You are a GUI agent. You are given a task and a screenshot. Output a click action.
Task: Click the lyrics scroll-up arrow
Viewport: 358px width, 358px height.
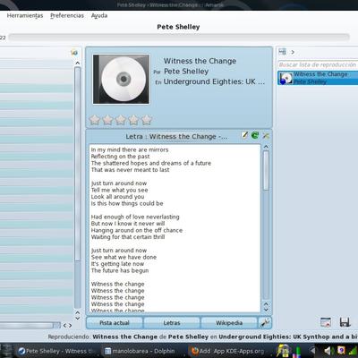click(x=266, y=147)
